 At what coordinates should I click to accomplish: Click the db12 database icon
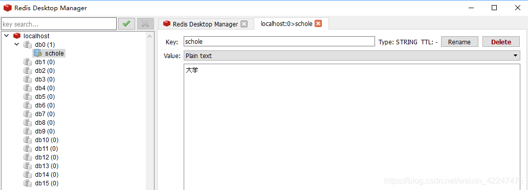tap(28, 157)
